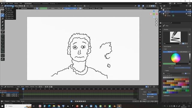Toggle pen pressure for Strength
This screenshot has height=108, width=192.
pos(78,8)
